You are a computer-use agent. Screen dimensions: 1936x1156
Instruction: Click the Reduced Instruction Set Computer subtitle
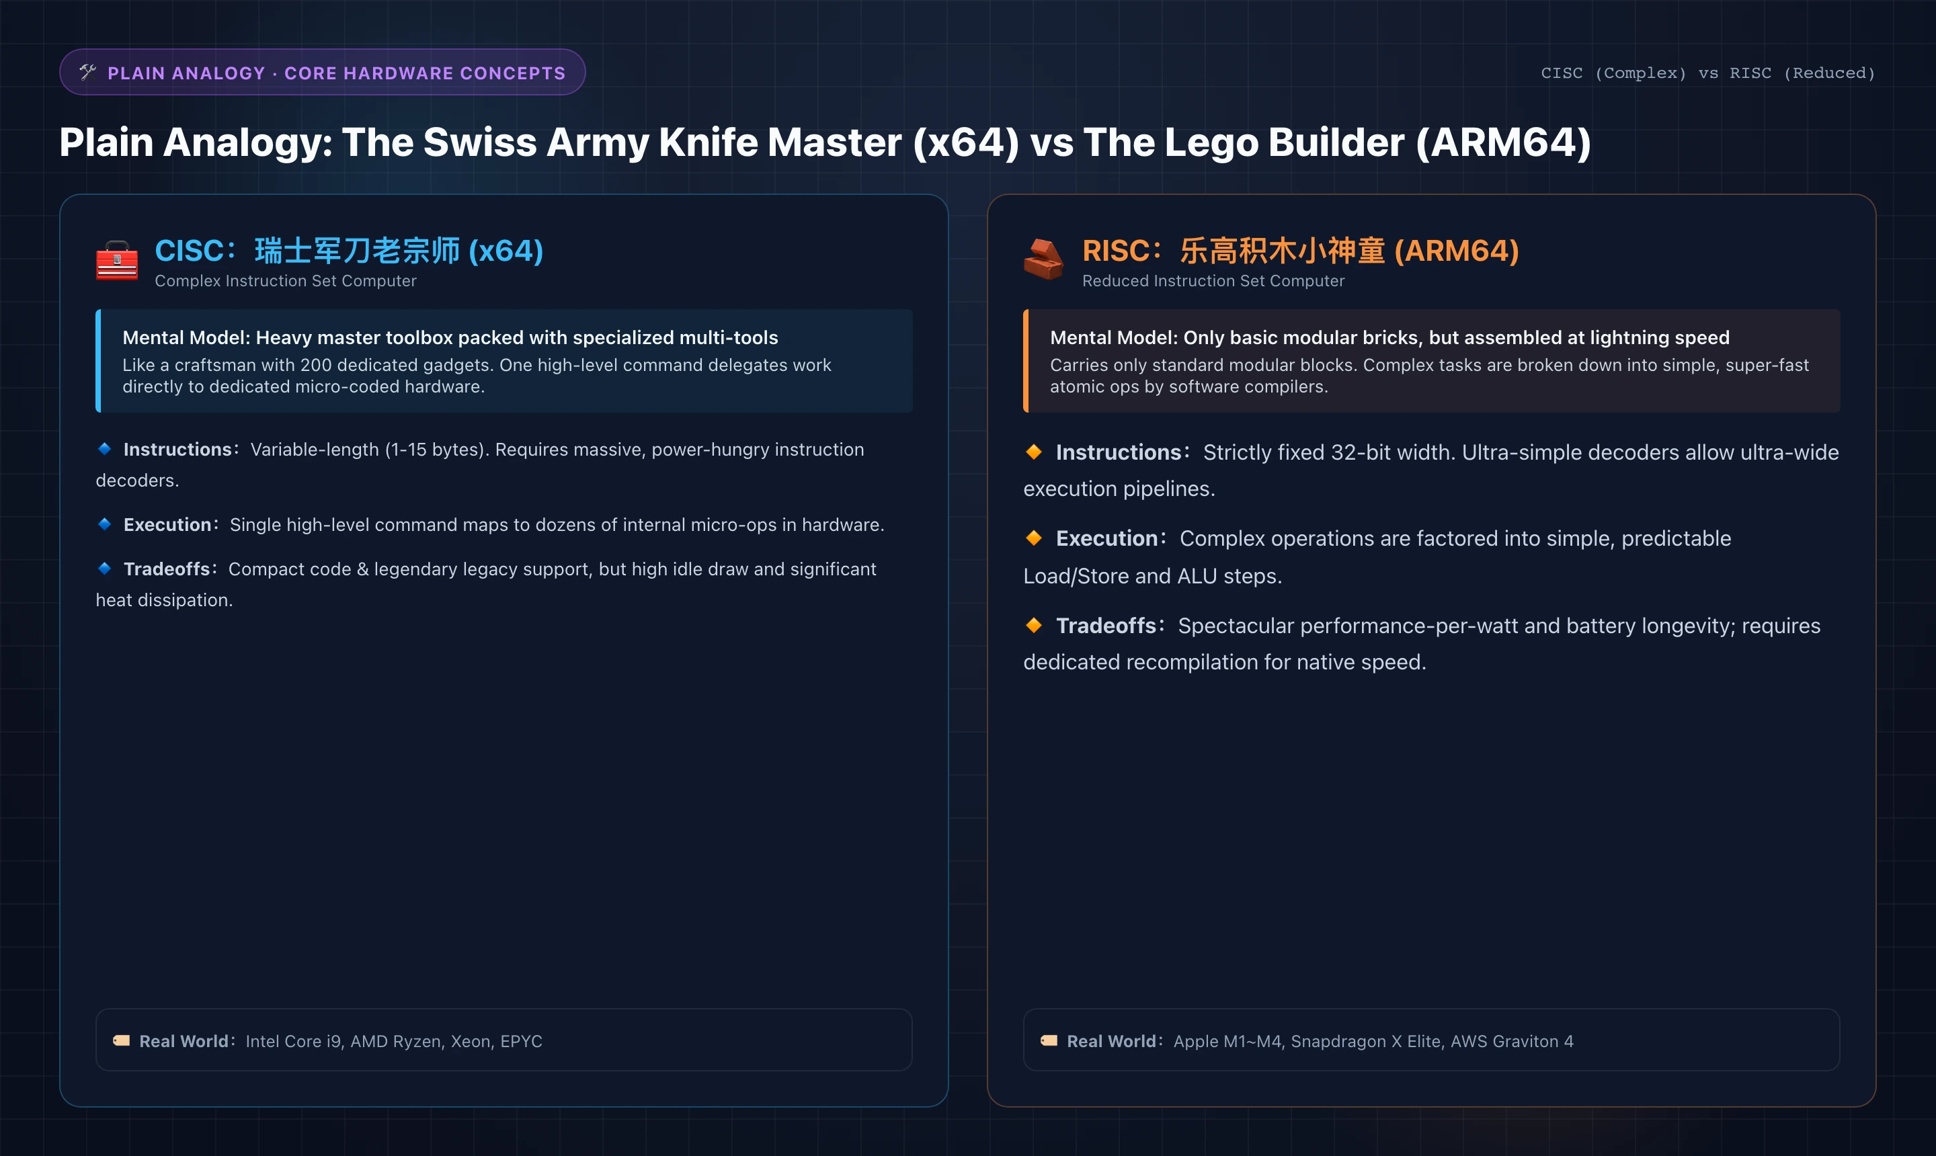[1213, 281]
